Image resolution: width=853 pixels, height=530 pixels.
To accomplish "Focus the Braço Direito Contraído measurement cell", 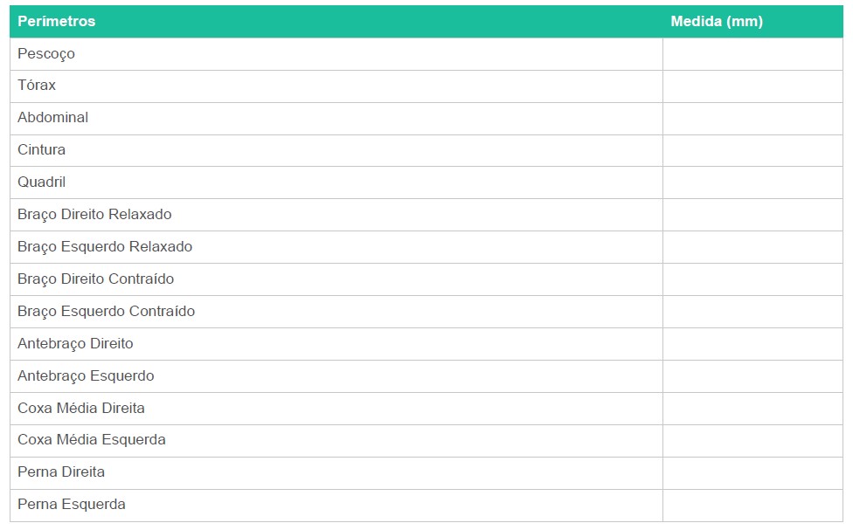I will point(752,279).
